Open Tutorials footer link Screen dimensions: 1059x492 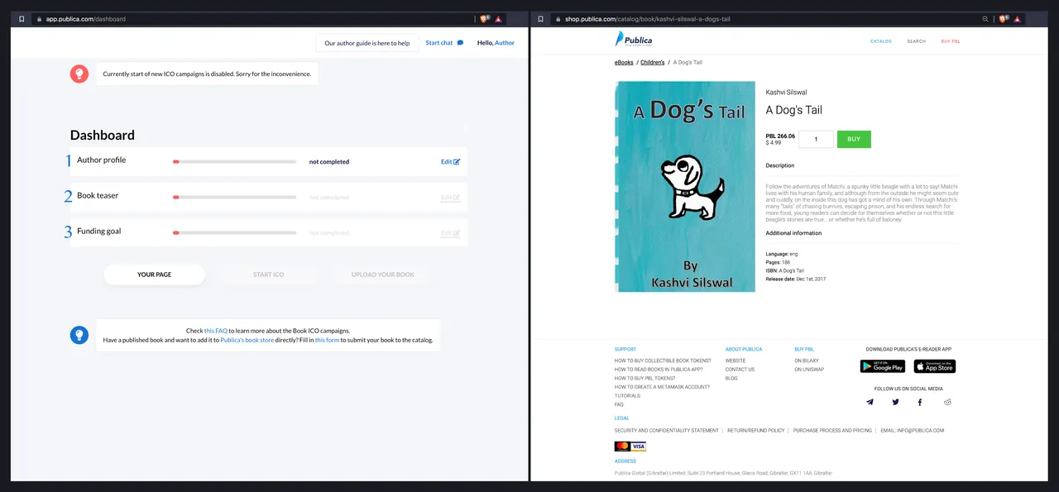(x=627, y=396)
